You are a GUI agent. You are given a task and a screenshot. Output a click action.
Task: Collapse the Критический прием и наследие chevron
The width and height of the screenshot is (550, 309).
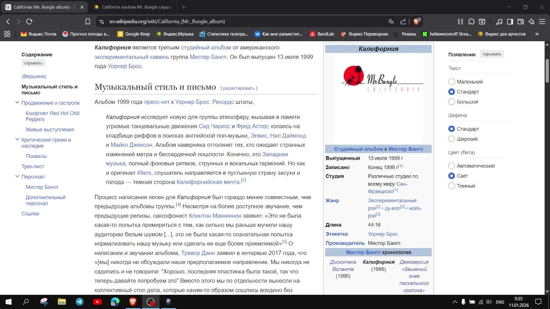17,139
